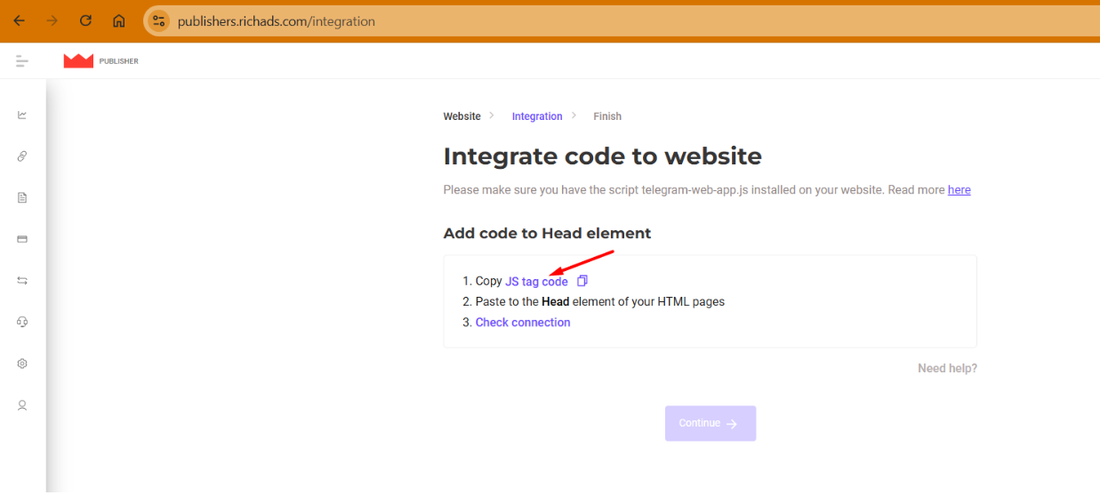Select the Integration breadcrumb step

click(537, 116)
